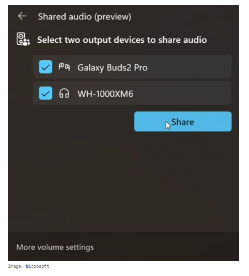Click blank footer area right of More volume settings
Viewport: 249px width, 276px height.
[x=166, y=247]
